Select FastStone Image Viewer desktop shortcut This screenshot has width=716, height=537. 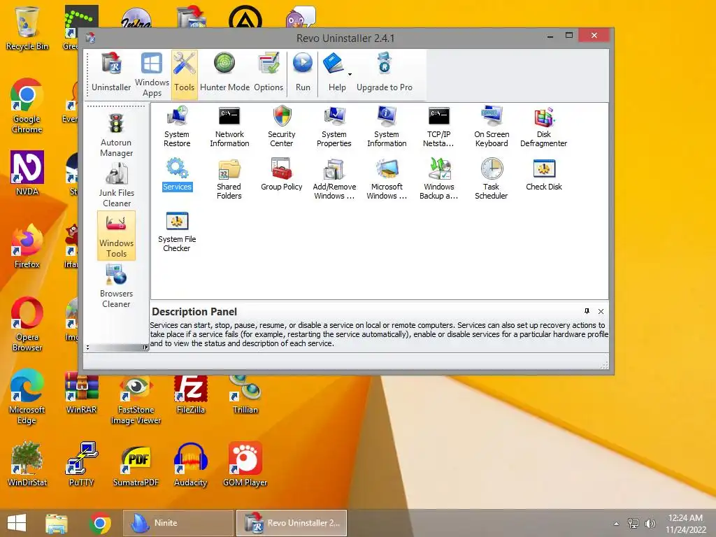click(136, 399)
